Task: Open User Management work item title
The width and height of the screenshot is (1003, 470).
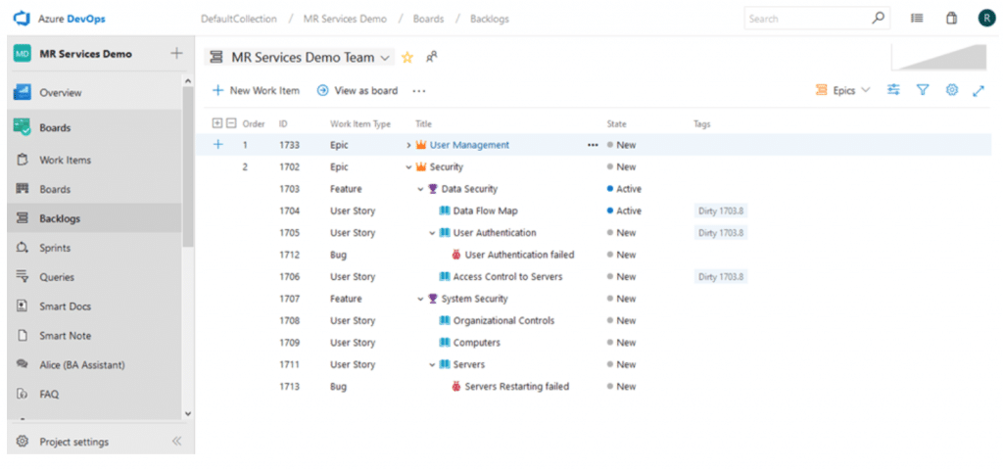Action: (469, 145)
